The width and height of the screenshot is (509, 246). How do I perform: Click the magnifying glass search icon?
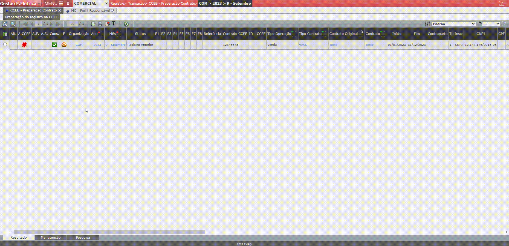click(x=13, y=24)
